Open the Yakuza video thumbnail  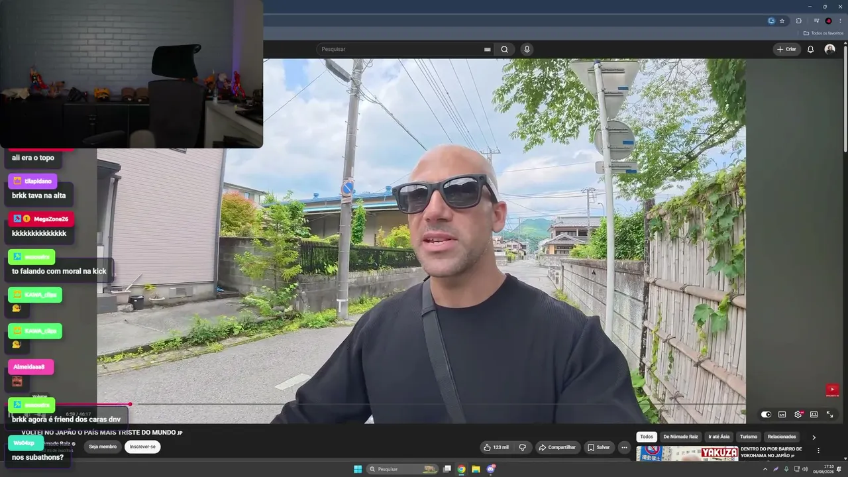[x=687, y=453]
